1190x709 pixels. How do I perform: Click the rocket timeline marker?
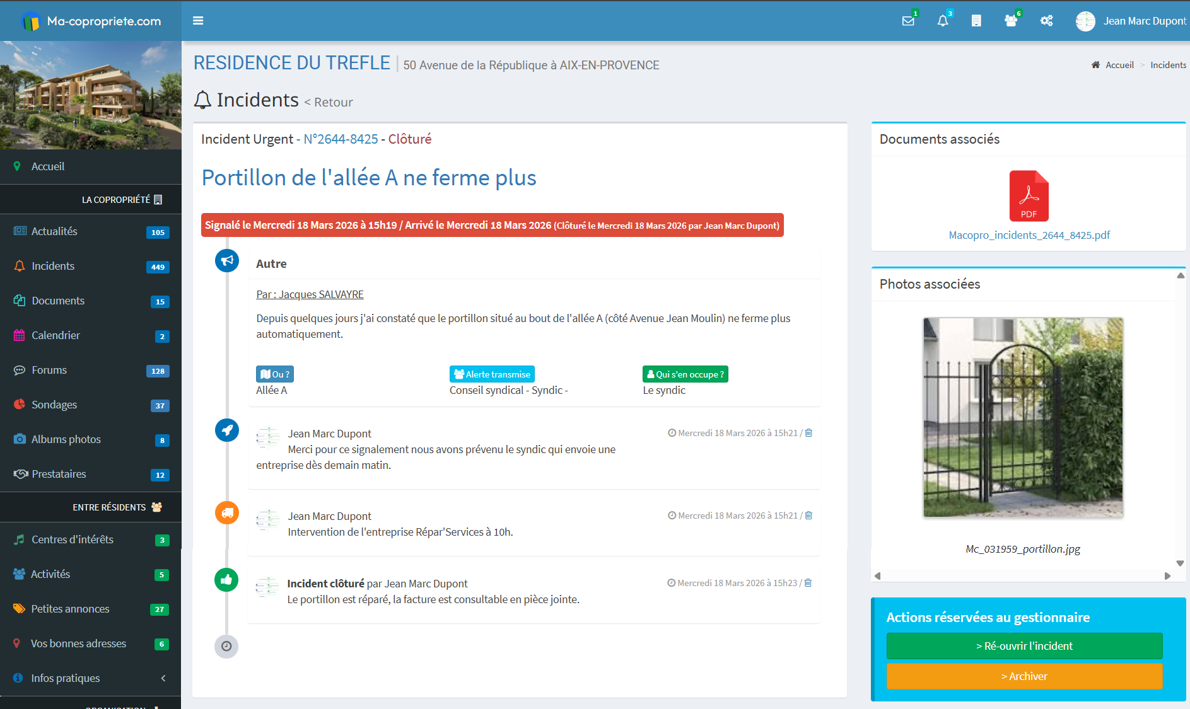(x=227, y=430)
